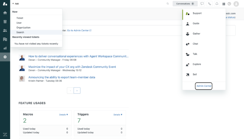This screenshot has height=139, width=244.
Task: Select Organization from the New menu
Action: pyautogui.click(x=23, y=27)
